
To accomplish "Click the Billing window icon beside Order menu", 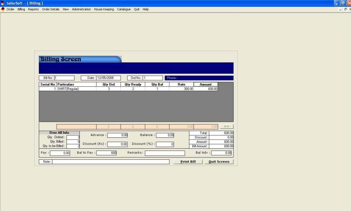I will (x=3, y=10).
